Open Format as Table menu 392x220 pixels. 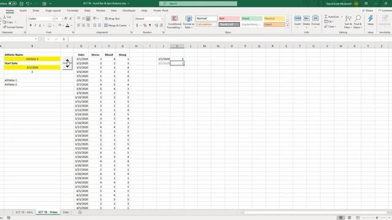(x=189, y=22)
